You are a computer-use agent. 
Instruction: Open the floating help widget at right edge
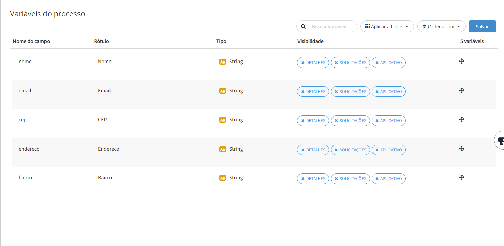click(500, 140)
